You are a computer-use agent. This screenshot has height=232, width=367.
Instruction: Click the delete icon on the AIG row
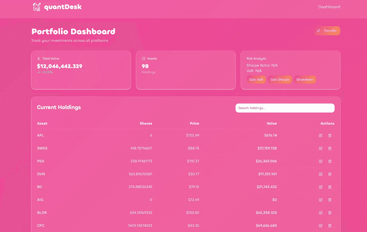coord(330,200)
